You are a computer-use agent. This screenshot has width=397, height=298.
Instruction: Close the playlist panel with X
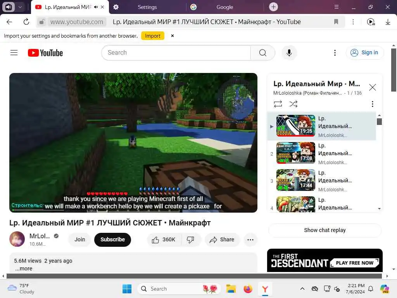(372, 87)
